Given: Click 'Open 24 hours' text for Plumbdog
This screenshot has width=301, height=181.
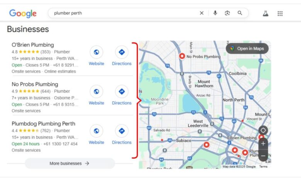Looking at the screenshot, I should coord(25,144).
